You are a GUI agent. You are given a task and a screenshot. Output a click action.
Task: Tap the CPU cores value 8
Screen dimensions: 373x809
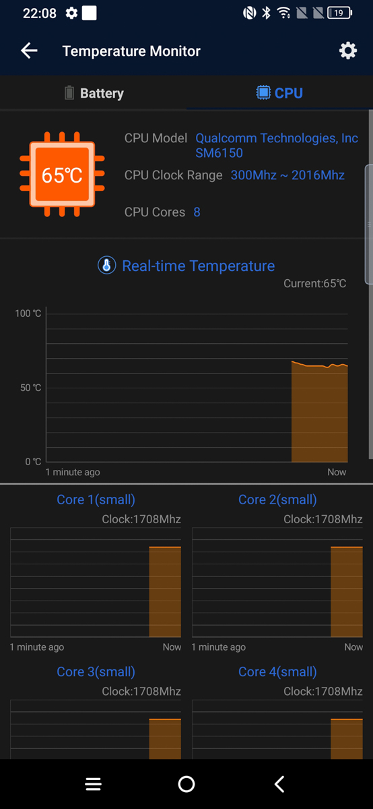[x=197, y=212]
